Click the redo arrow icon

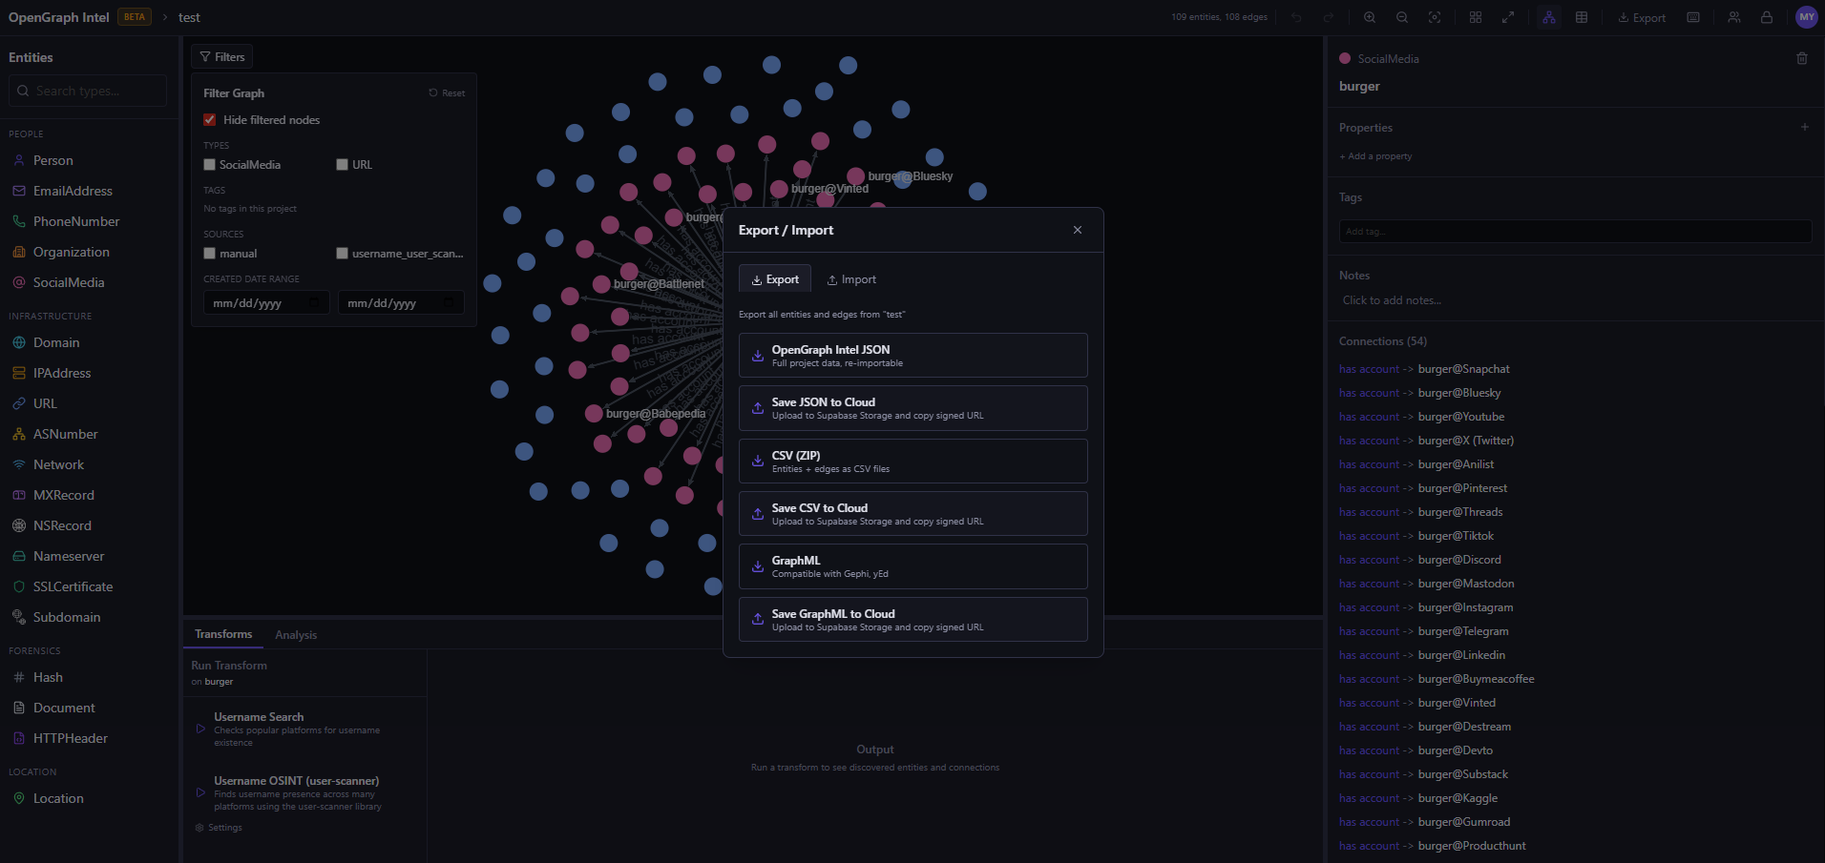tap(1329, 17)
